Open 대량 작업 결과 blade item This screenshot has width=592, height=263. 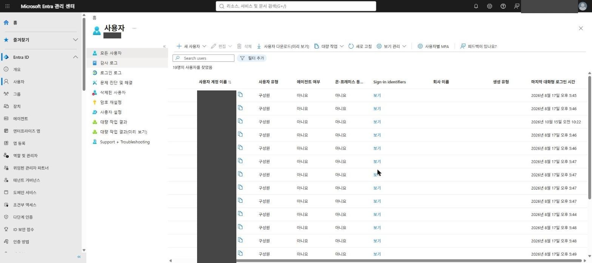pyautogui.click(x=127, y=122)
